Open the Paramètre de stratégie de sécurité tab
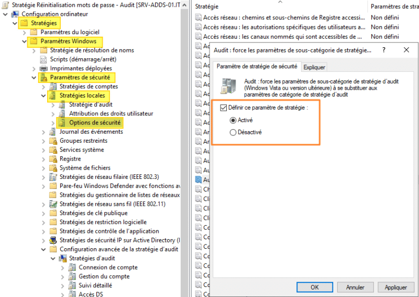The image size is (419, 297). (257, 67)
